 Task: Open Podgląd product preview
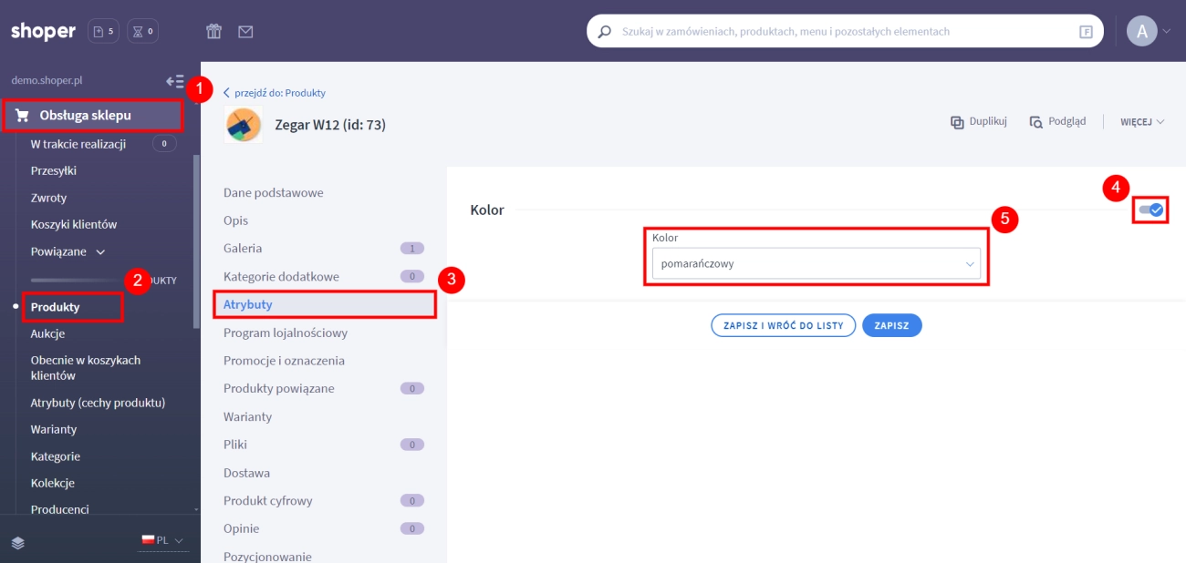pos(1058,122)
